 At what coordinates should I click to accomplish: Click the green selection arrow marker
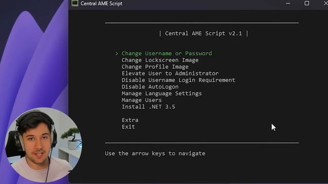[x=117, y=54]
